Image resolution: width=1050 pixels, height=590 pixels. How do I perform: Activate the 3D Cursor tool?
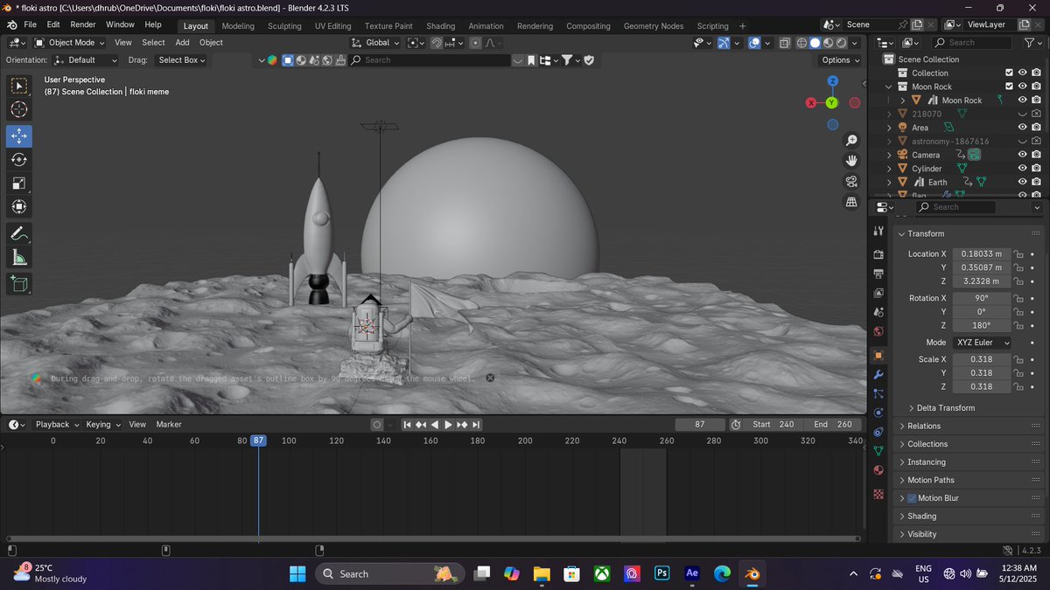tap(19, 109)
